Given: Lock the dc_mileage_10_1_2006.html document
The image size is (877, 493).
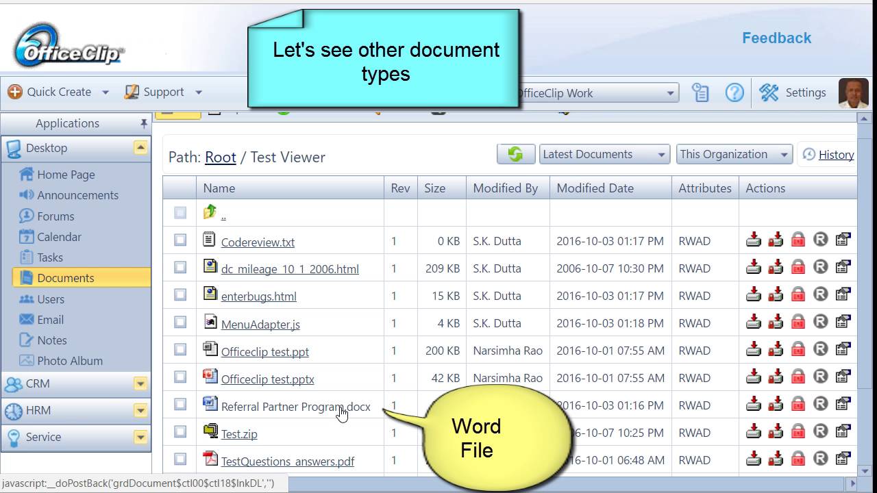Looking at the screenshot, I should [x=798, y=266].
